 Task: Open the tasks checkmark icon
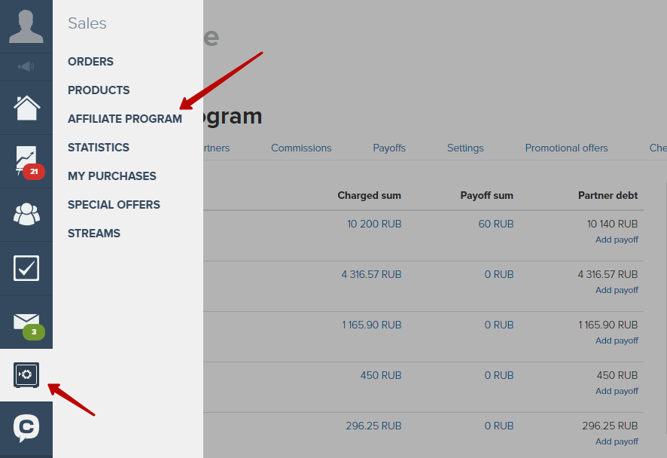click(26, 267)
